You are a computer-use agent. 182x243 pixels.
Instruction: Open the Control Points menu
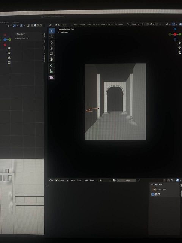[x=107, y=24]
